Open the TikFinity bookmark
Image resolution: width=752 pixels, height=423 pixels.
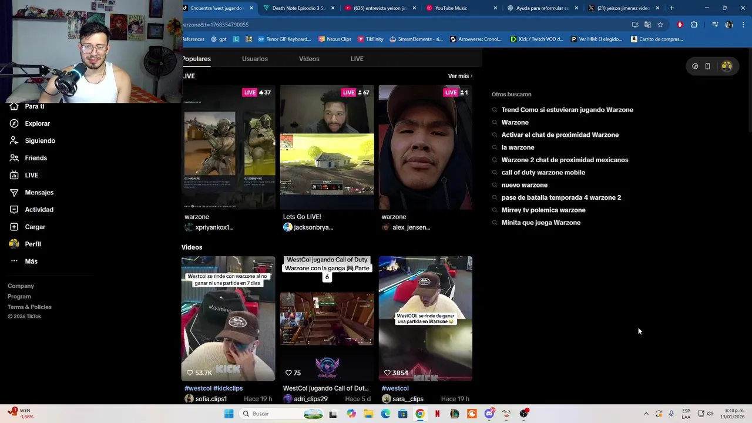pos(370,39)
